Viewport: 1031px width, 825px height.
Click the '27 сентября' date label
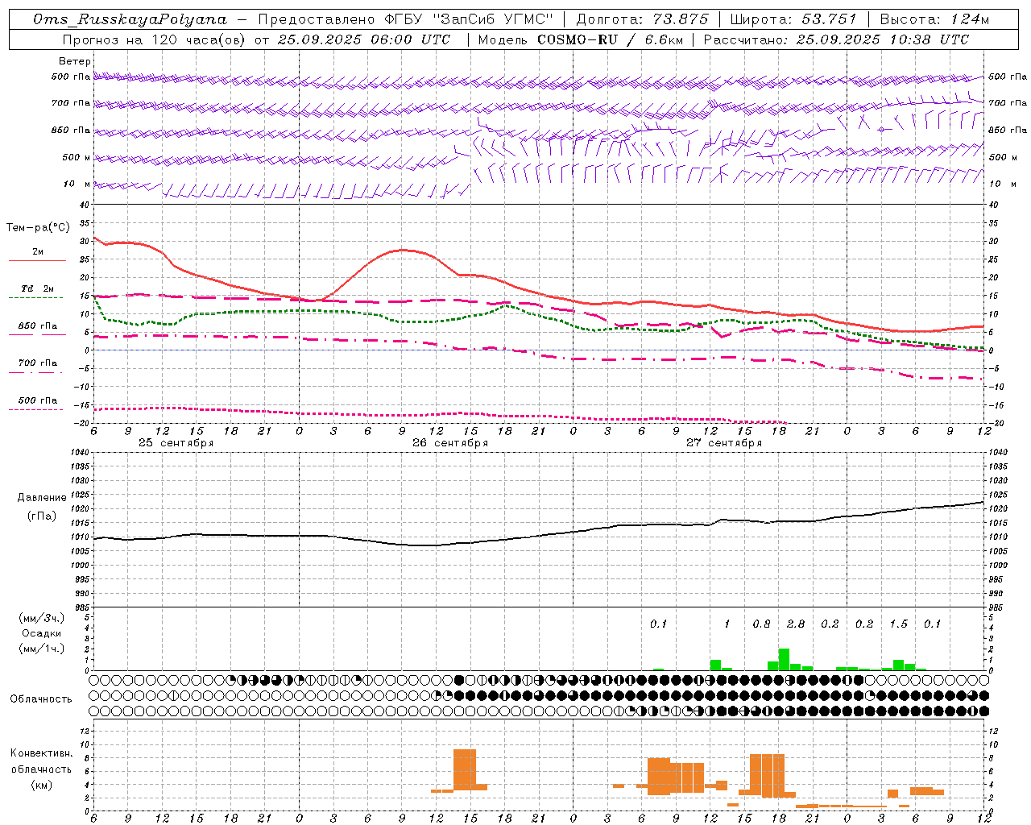point(723,443)
